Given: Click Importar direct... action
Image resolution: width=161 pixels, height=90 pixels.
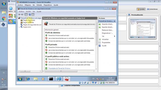Looking at the screenshot, I should coord(107,24).
